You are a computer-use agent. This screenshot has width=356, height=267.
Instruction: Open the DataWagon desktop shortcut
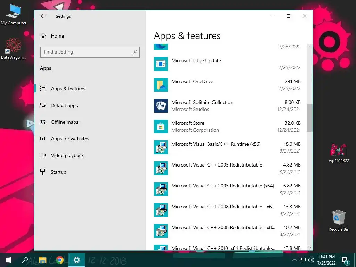coord(14,48)
